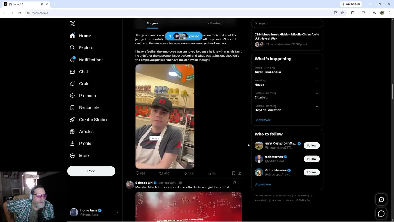Open browser Extensions icon
The image size is (394, 222).
coord(353,13)
